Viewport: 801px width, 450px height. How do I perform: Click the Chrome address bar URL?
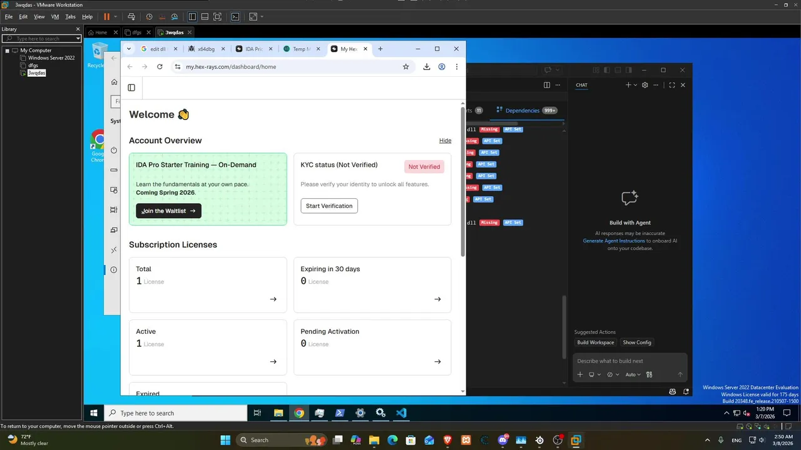point(231,67)
